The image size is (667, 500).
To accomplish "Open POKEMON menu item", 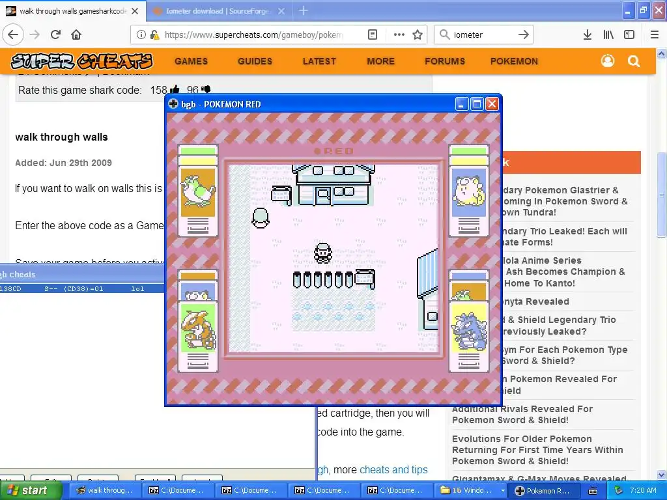I will click(x=514, y=61).
